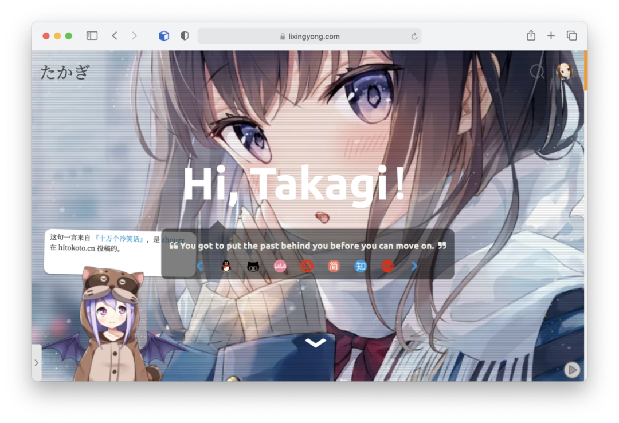The height and width of the screenshot is (423, 619).
Task: Open the CSDN social icon
Action: [387, 267]
